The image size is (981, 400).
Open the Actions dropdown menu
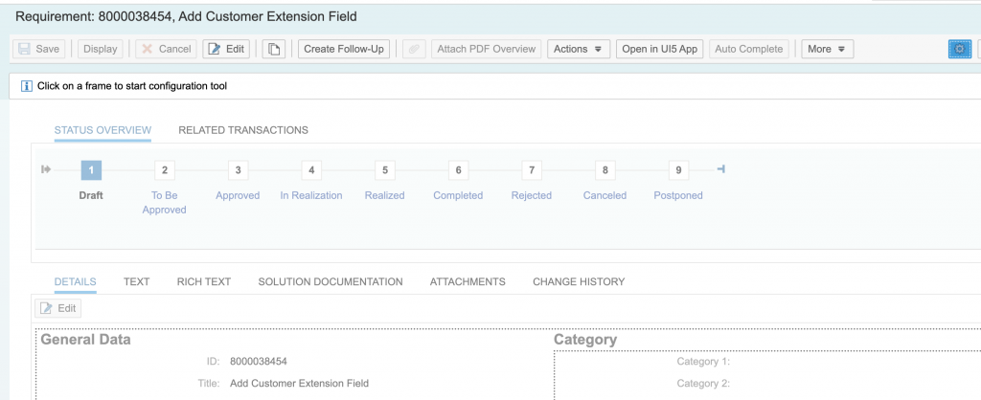coord(578,49)
